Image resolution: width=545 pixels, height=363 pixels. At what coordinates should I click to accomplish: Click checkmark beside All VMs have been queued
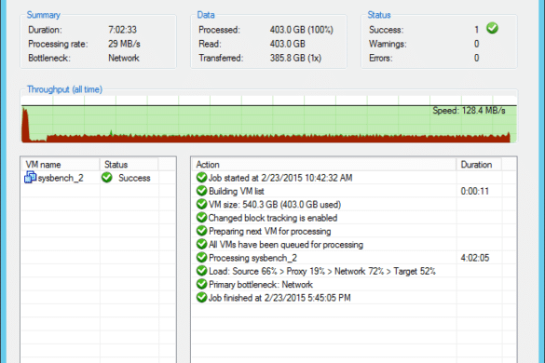point(201,244)
